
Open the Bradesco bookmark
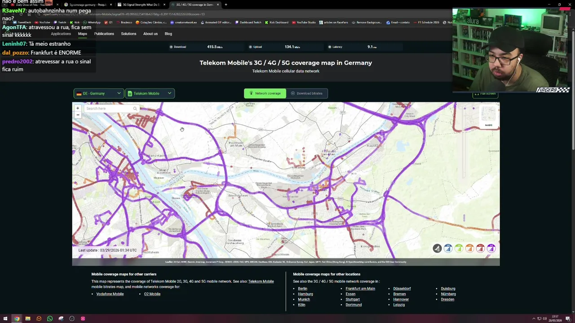124,22
